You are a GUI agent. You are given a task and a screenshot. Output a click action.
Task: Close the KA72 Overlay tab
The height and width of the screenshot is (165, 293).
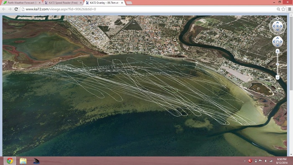pyautogui.click(x=122, y=3)
